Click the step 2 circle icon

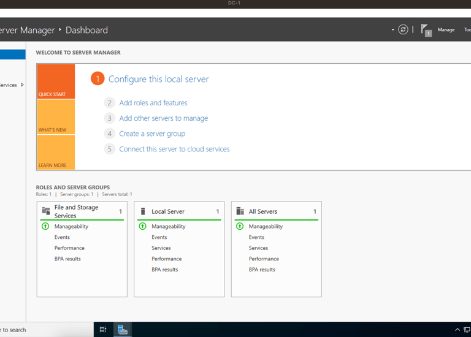pyautogui.click(x=109, y=102)
